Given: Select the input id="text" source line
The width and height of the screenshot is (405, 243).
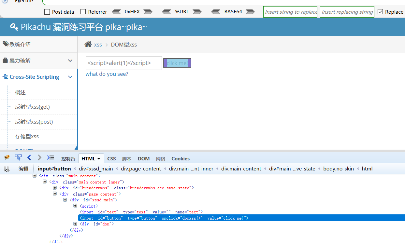Looking at the screenshot, I should point(141,212).
